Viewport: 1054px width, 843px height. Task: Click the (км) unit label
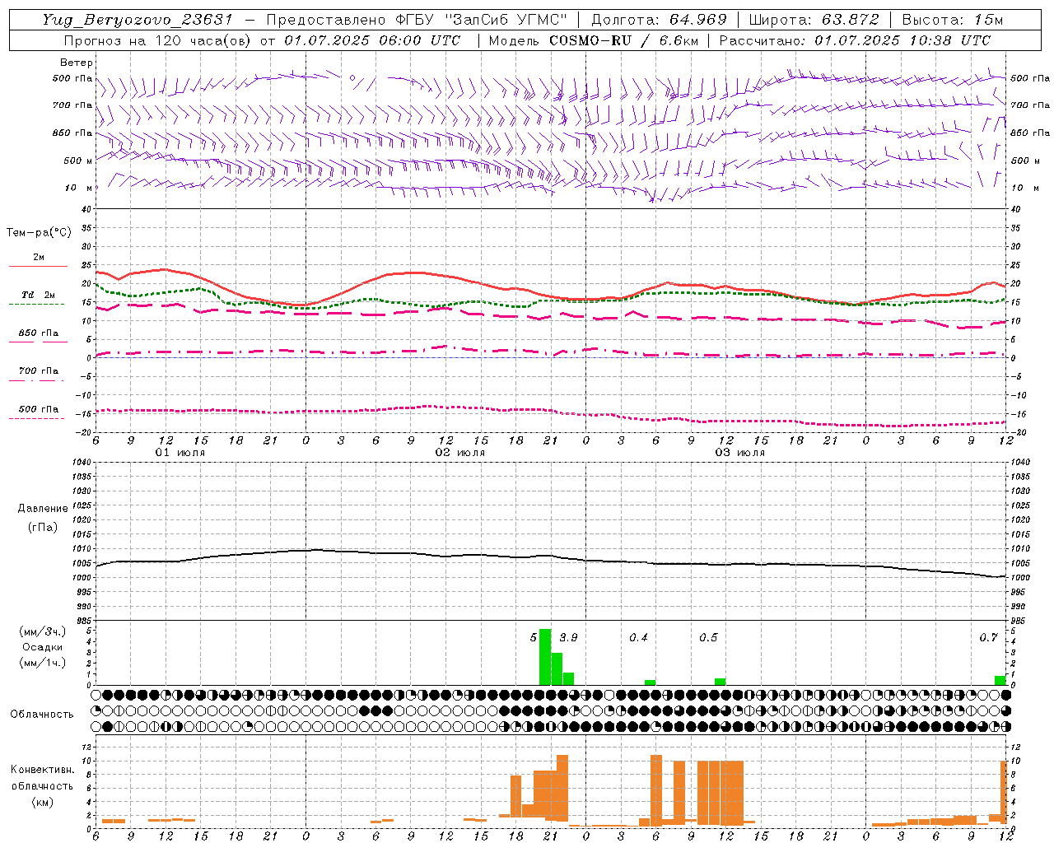pyautogui.click(x=42, y=802)
